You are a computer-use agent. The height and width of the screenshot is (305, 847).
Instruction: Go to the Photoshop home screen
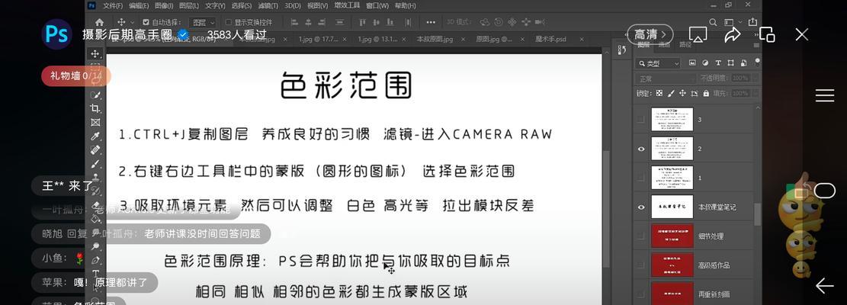pos(99,22)
